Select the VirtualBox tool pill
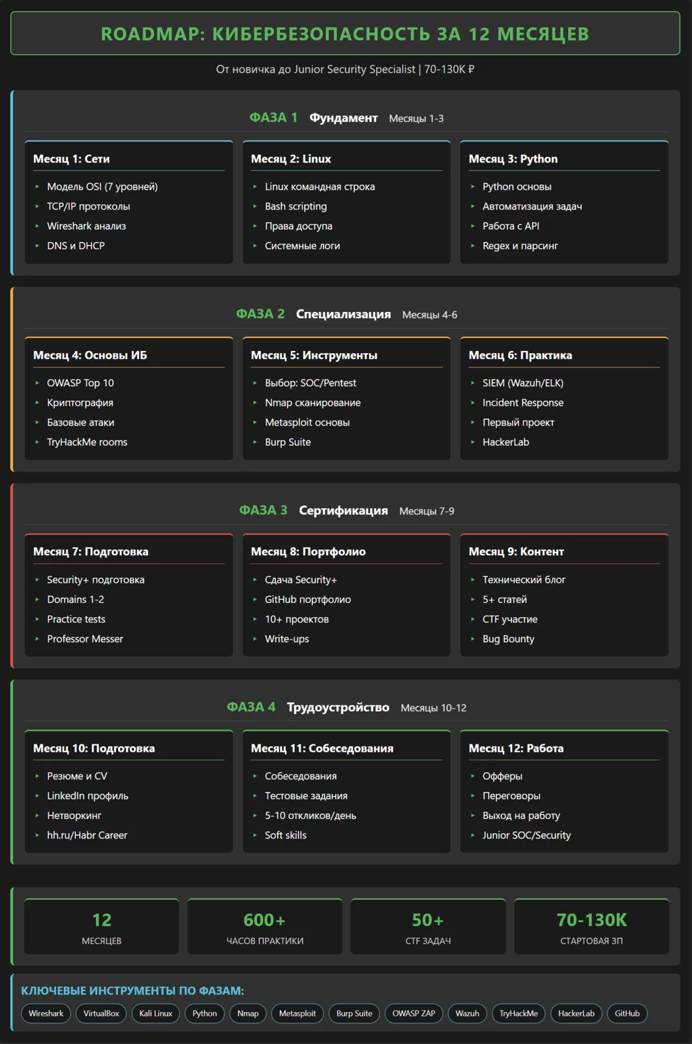Viewport: 692px width, 1044px height. click(x=101, y=1013)
